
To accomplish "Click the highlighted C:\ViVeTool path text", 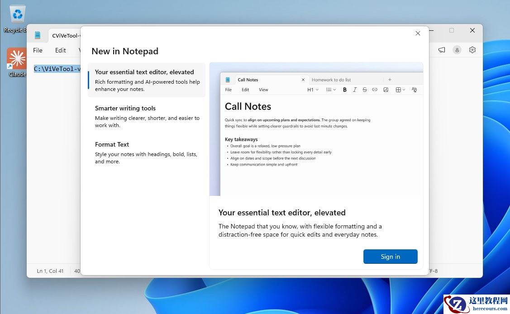I will 57,69.
